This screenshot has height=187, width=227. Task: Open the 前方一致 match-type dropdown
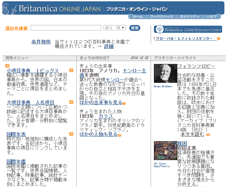coord(115,28)
